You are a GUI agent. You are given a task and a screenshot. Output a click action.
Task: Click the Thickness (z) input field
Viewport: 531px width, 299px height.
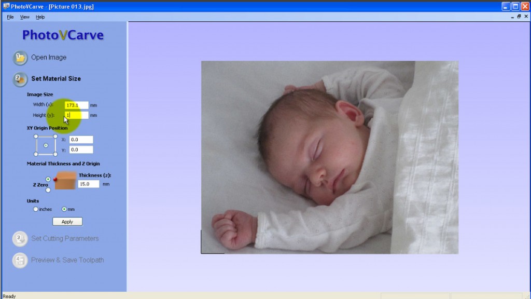89,184
